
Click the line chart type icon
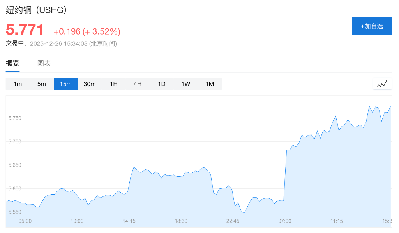coord(382,83)
